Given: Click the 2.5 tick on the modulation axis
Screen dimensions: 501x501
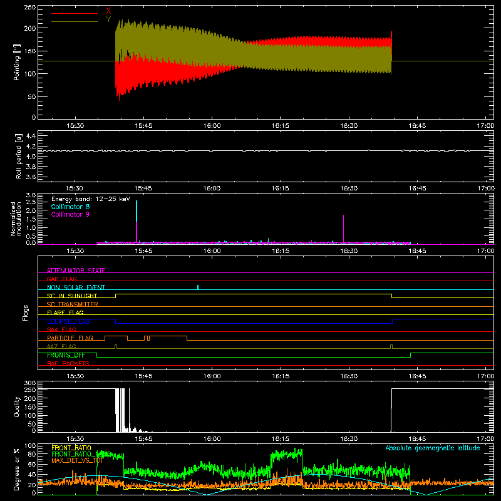Looking at the screenshot, I should pos(31,202).
